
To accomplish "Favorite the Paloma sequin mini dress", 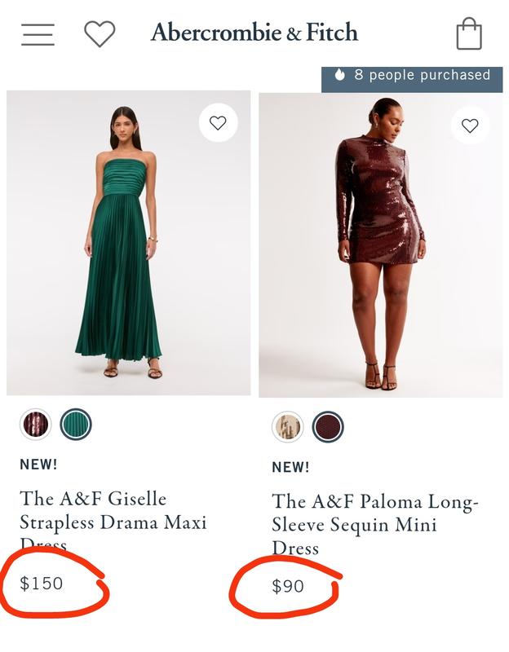I will [470, 126].
